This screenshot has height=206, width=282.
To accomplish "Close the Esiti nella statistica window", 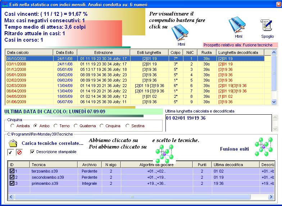I will click(x=278, y=4).
